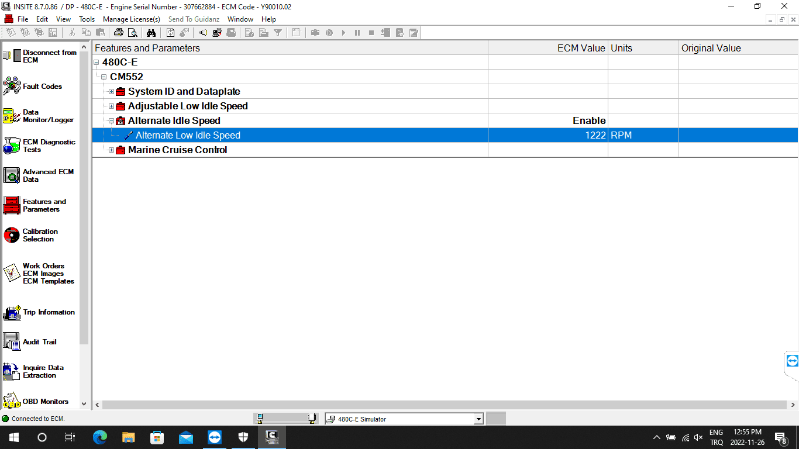Open Audit Trail from sidebar
The image size is (799, 449).
(12, 342)
